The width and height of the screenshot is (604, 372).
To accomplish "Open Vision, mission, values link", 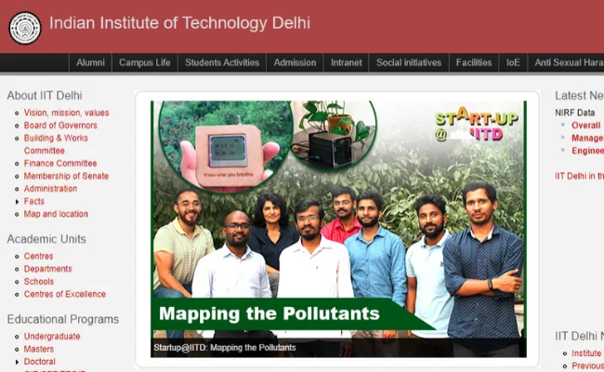I will pos(66,113).
